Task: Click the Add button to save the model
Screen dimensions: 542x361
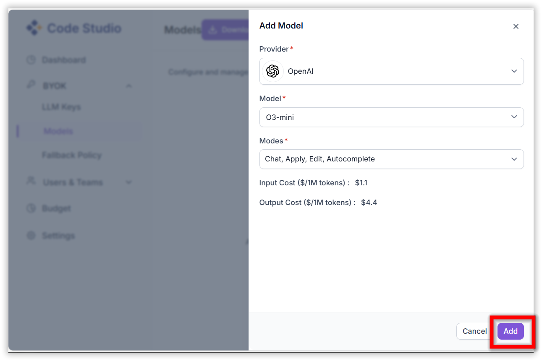Action: [x=511, y=331]
